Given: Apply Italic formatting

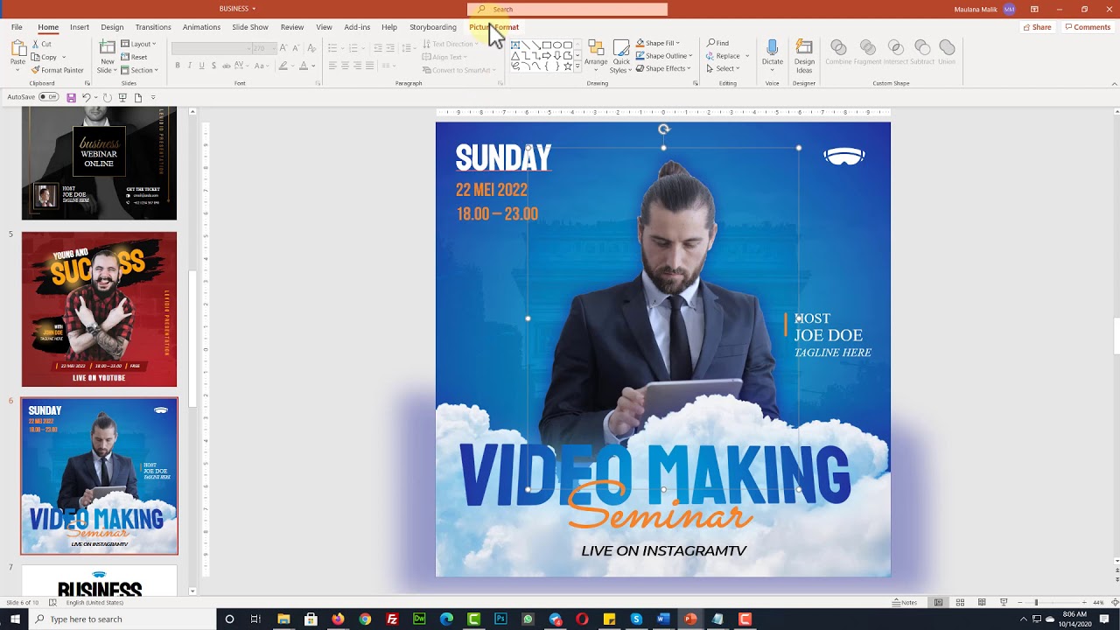Looking at the screenshot, I should click(x=190, y=66).
